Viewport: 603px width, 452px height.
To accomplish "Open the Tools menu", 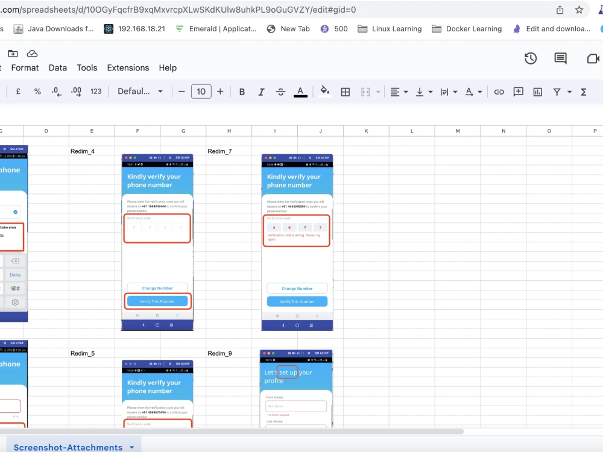I will point(87,67).
